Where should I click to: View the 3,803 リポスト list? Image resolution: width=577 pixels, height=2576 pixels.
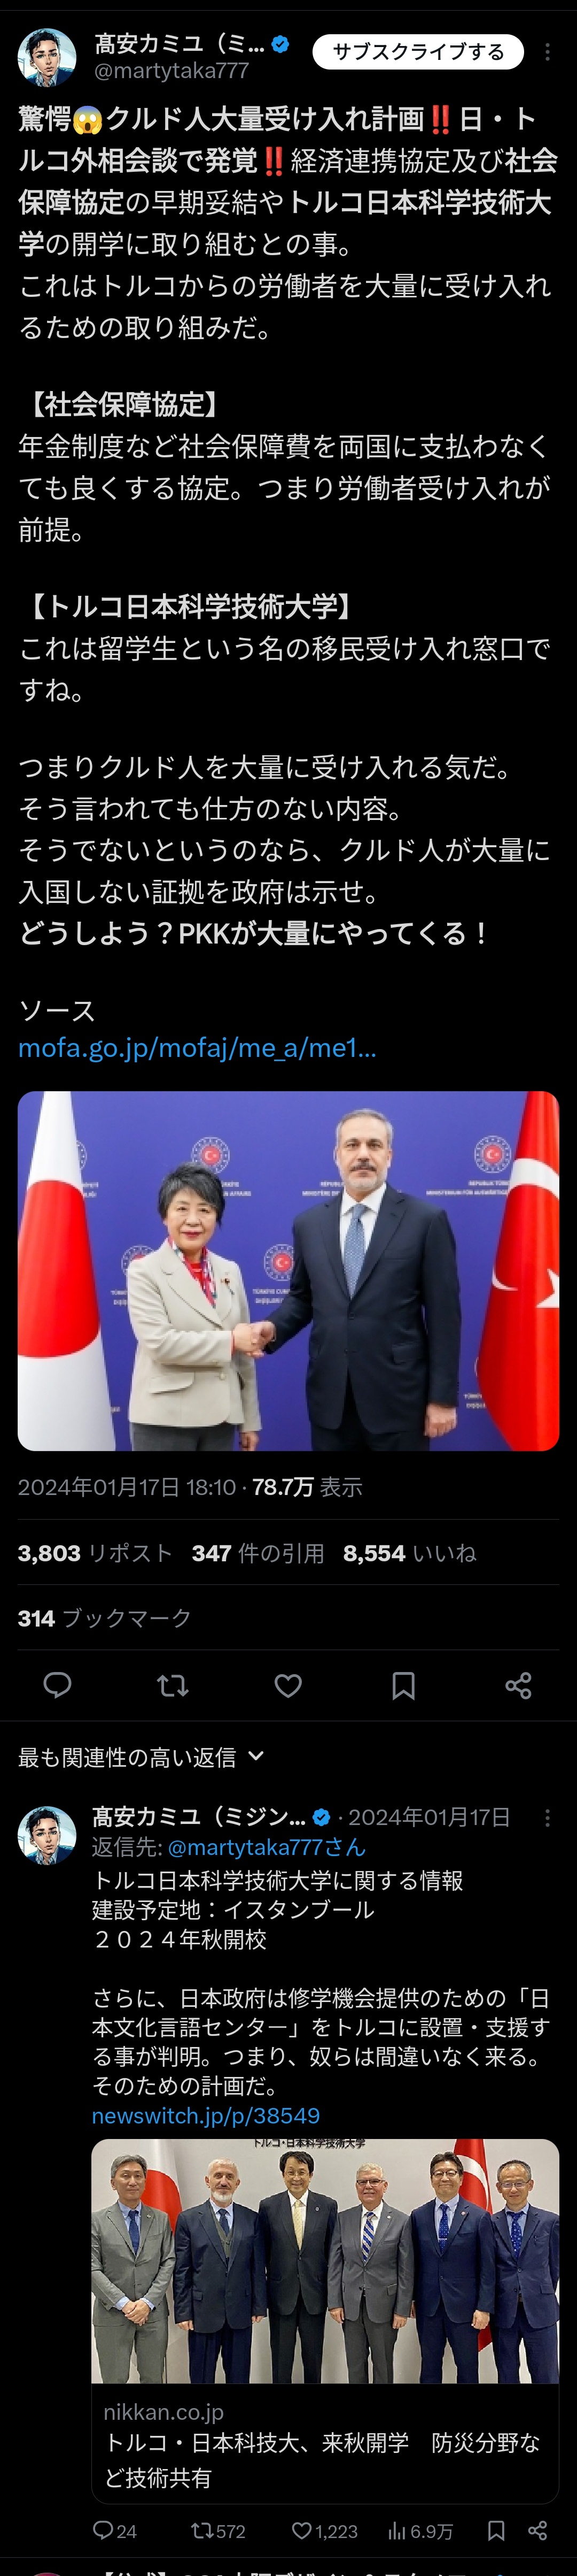(x=95, y=1553)
